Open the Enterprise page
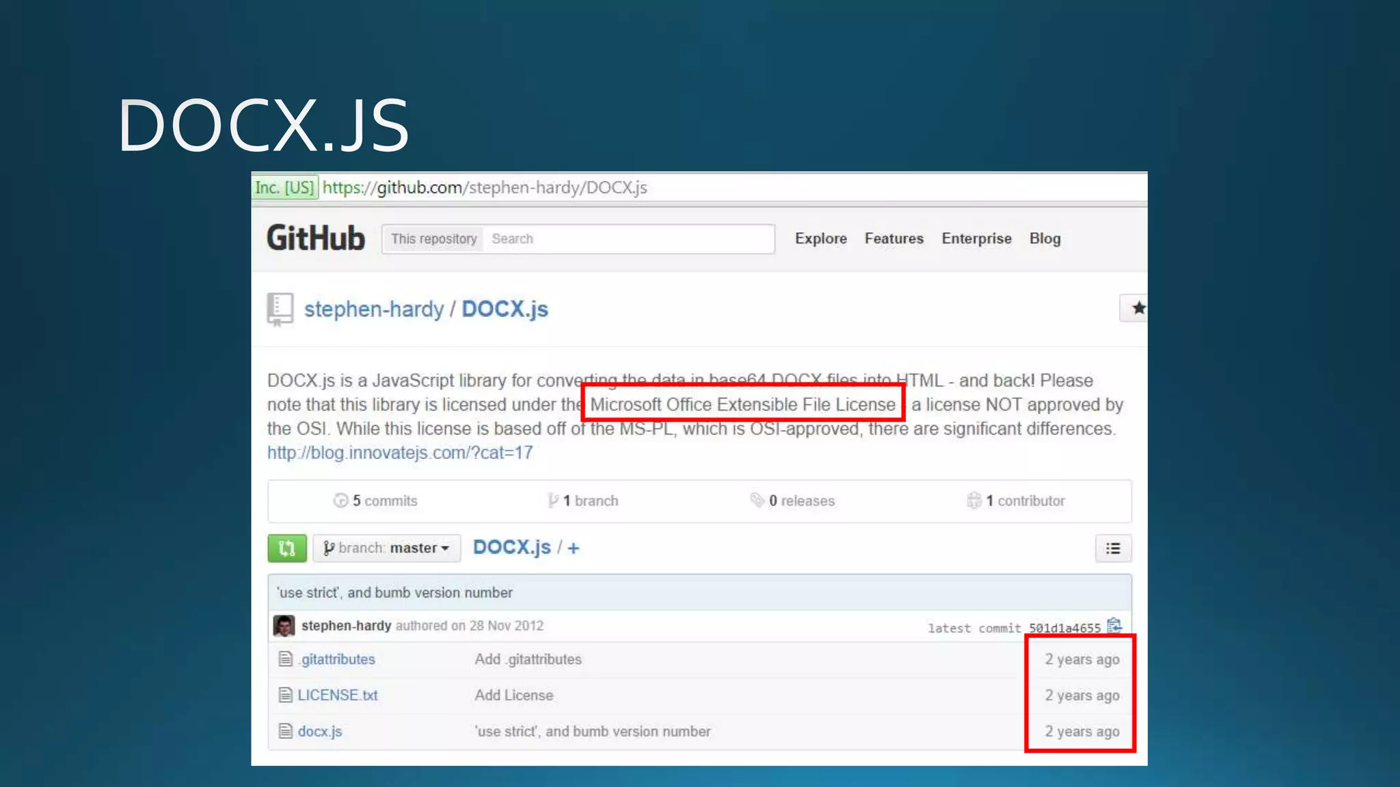Image resolution: width=1400 pixels, height=787 pixels. pyautogui.click(x=976, y=238)
